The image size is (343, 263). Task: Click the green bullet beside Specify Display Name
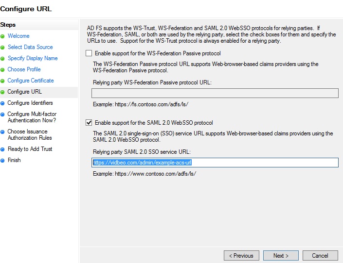(2, 59)
